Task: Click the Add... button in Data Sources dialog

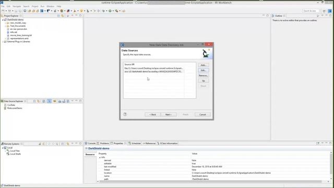Action: tap(203, 65)
